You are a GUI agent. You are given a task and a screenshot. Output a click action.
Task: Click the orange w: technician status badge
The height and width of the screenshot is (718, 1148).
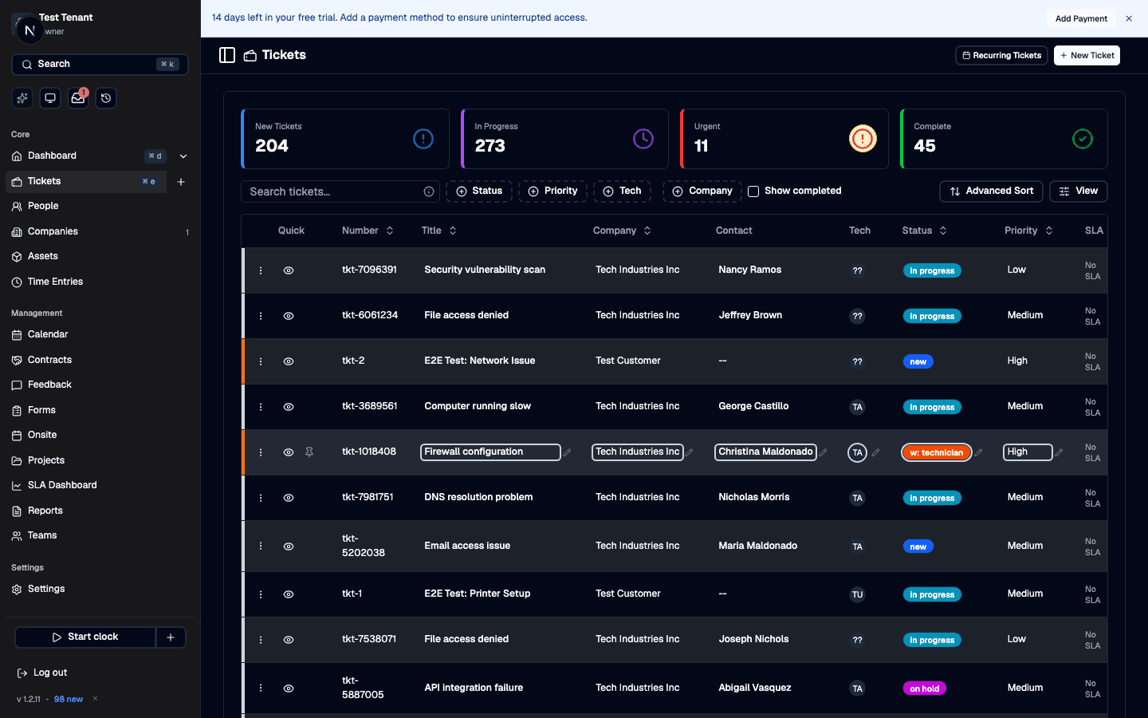[936, 452]
